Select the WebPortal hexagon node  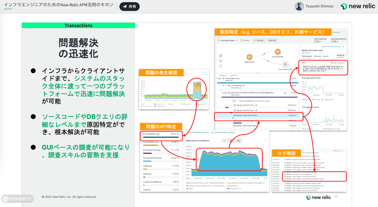point(249,57)
